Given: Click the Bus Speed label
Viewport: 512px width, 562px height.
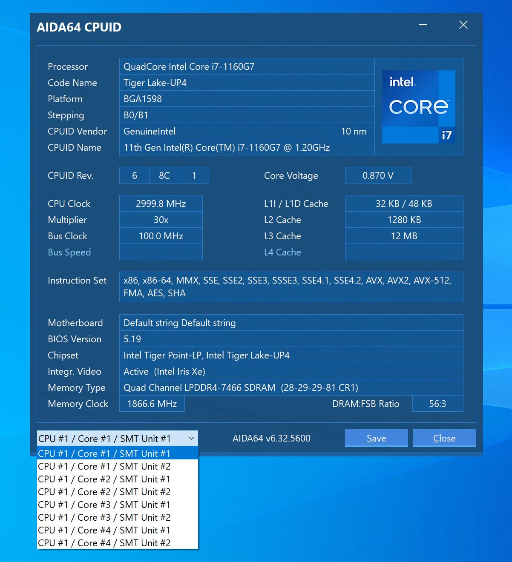Looking at the screenshot, I should click(69, 252).
